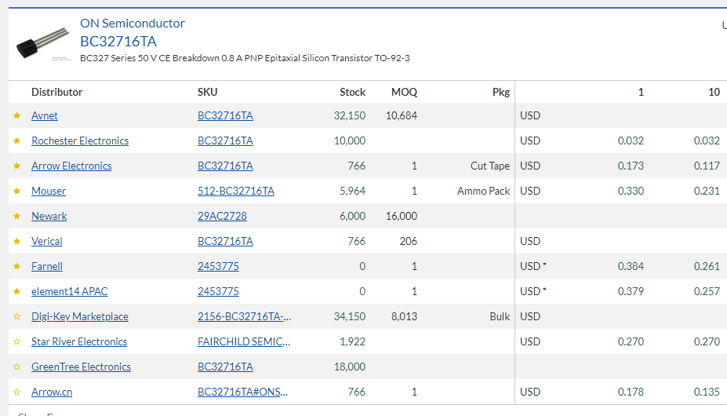Screen dimensions: 727x416
Task: Open Arrow.cn SKU BC32716TA#ONS...
Action: 242,392
